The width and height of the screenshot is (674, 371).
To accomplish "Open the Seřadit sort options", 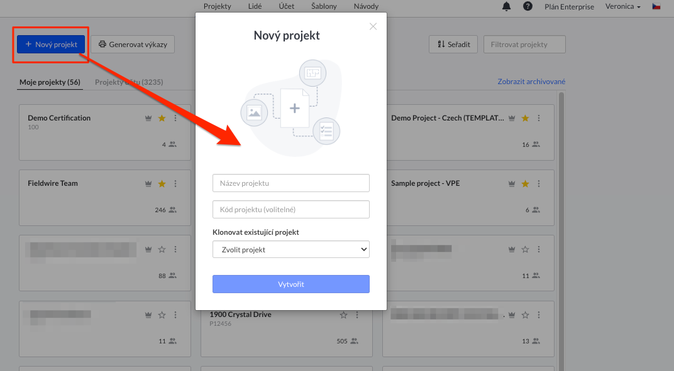I will tap(453, 45).
